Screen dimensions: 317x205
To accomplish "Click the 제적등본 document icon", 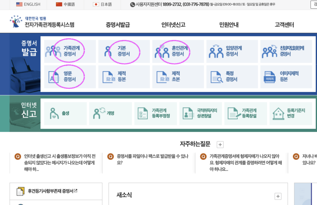I will [124, 77].
